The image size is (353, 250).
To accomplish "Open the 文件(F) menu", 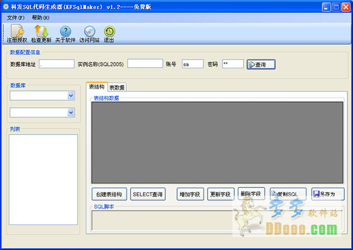I will (15, 18).
